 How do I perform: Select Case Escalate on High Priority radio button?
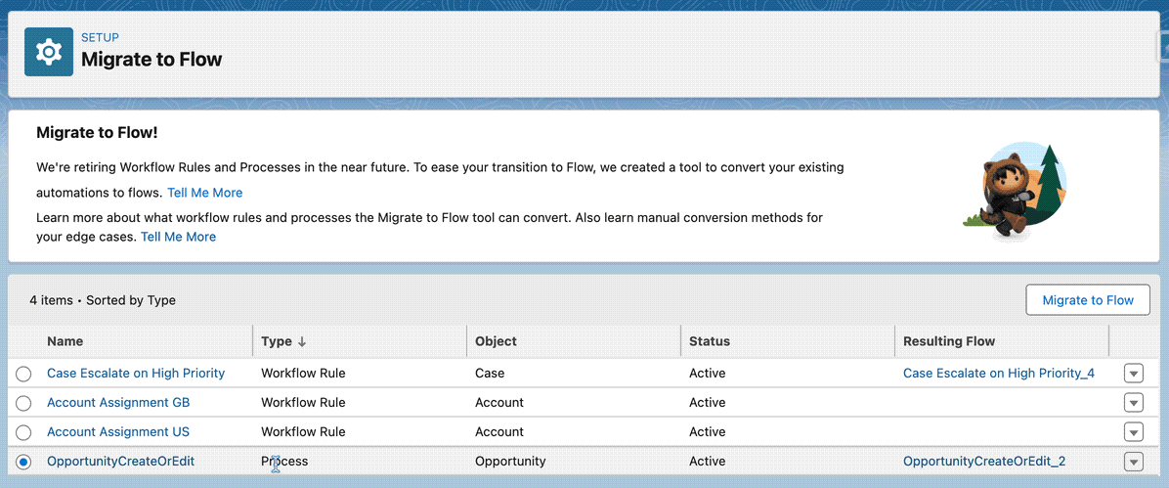click(x=23, y=373)
